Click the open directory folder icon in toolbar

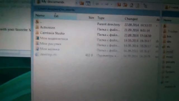click(82, 3)
